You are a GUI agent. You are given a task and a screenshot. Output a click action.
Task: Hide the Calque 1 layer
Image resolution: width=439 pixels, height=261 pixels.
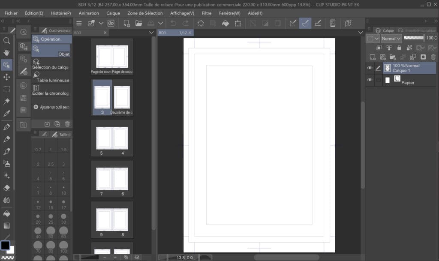[x=370, y=68]
